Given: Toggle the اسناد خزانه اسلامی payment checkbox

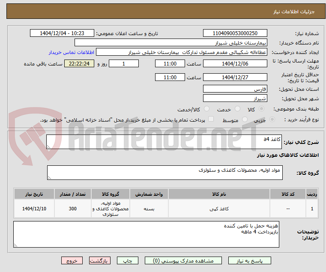Looking at the screenshot, I should pyautogui.click(x=211, y=119).
